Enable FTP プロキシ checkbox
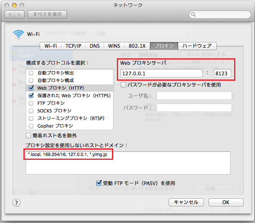This screenshot has width=255, height=223. (x=31, y=103)
